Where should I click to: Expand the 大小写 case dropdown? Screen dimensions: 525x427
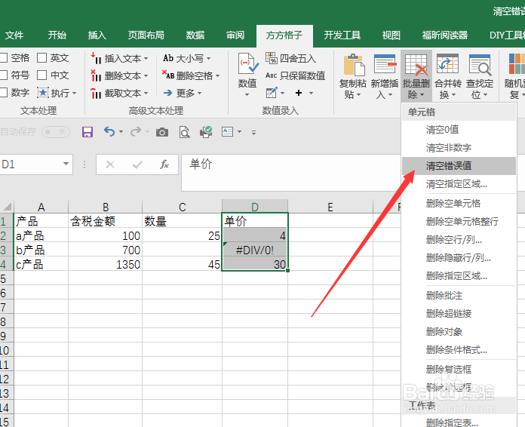[208, 58]
